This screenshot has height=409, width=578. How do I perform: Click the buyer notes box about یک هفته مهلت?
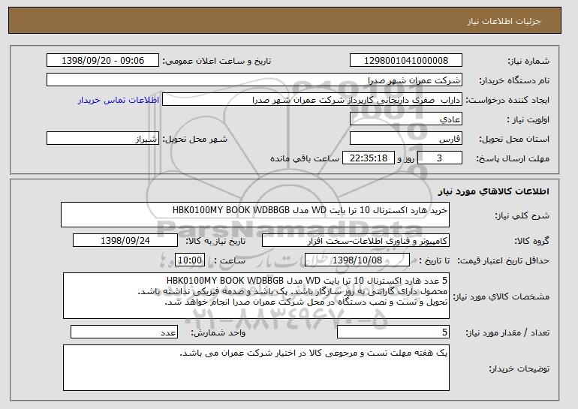pyautogui.click(x=256, y=368)
